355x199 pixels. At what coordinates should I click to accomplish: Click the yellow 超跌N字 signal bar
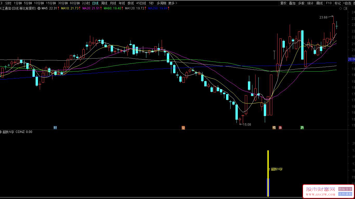tap(268, 173)
